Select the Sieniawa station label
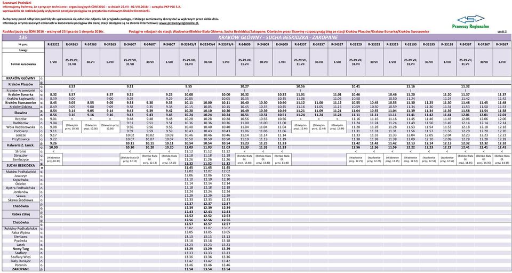The height and width of the screenshot is (273, 512). coord(21,236)
